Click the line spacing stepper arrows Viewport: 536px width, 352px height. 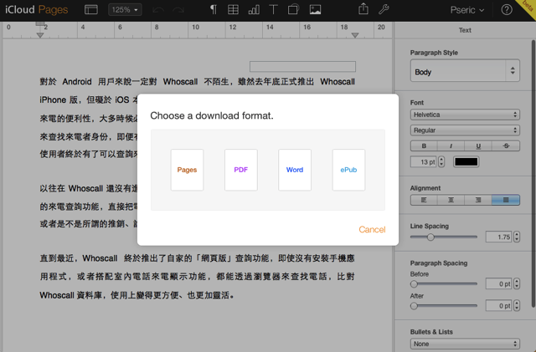(517, 237)
